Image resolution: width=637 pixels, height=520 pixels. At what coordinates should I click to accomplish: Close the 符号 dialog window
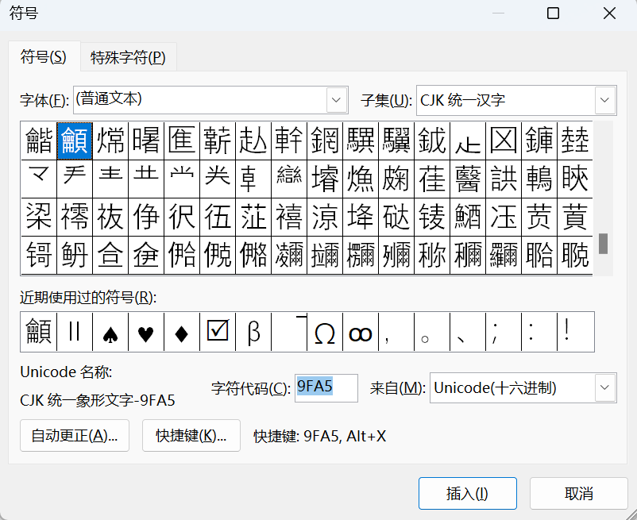point(609,13)
